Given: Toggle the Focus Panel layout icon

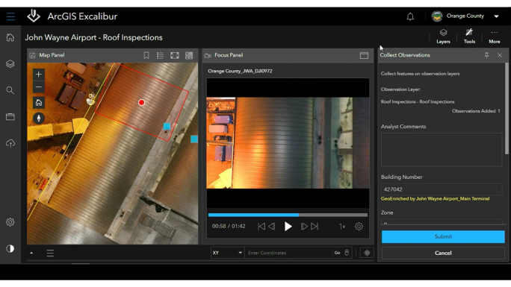Looking at the screenshot, I should (364, 55).
